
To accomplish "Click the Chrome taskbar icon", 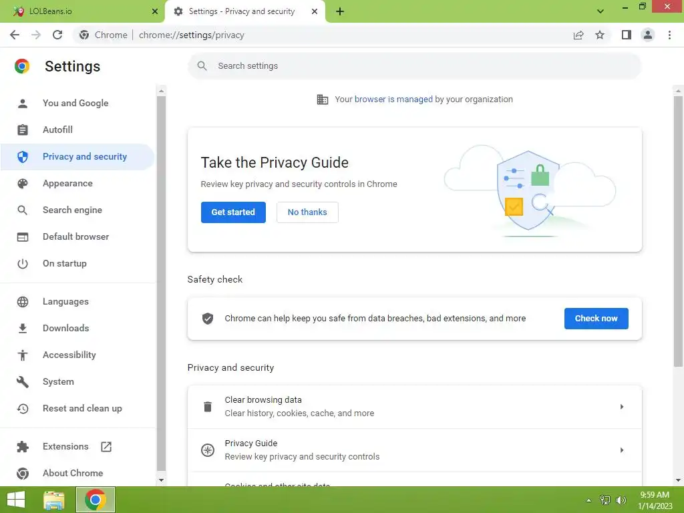I will 96,500.
